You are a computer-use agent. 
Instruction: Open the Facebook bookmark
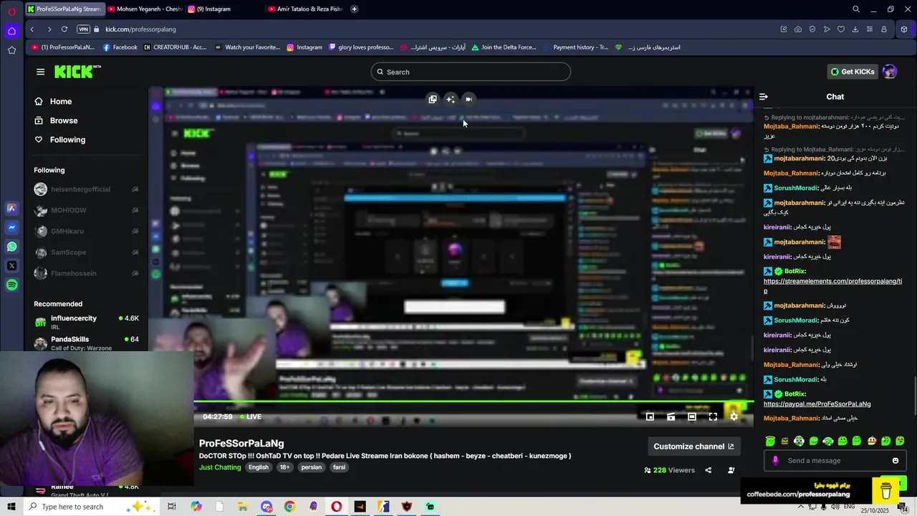tap(120, 47)
